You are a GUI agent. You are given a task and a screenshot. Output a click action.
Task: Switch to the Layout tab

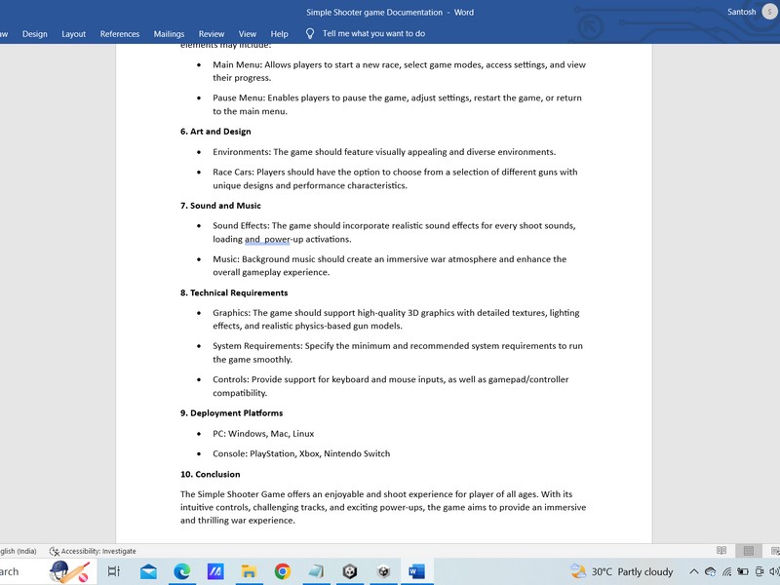tap(74, 34)
